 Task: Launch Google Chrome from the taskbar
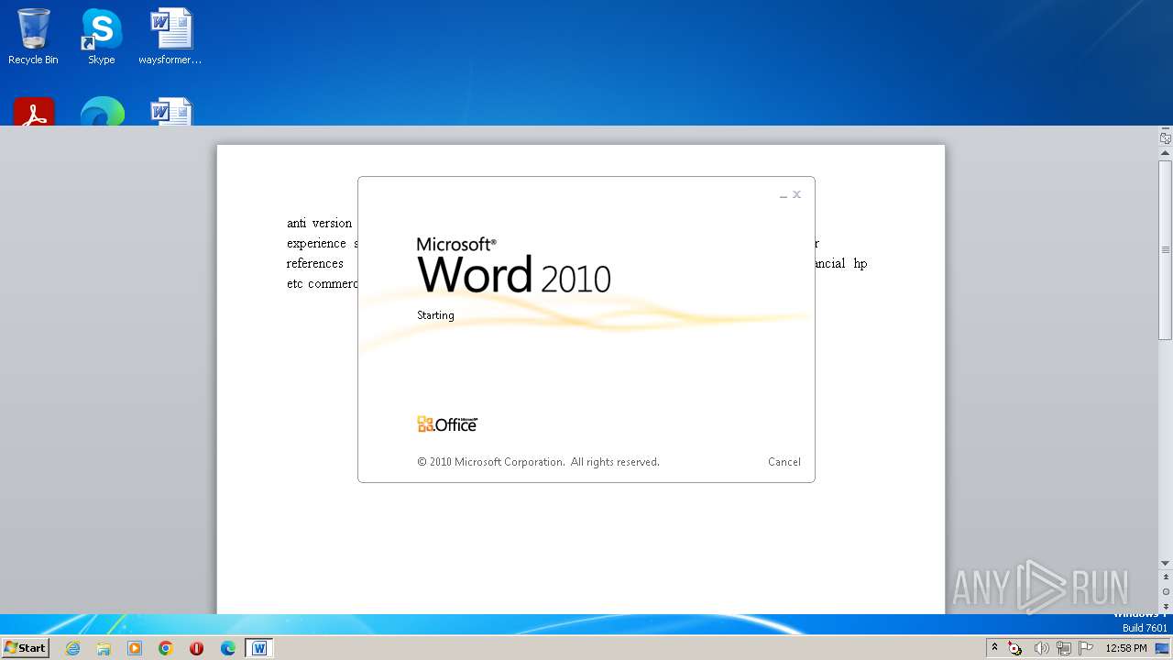coord(166,648)
